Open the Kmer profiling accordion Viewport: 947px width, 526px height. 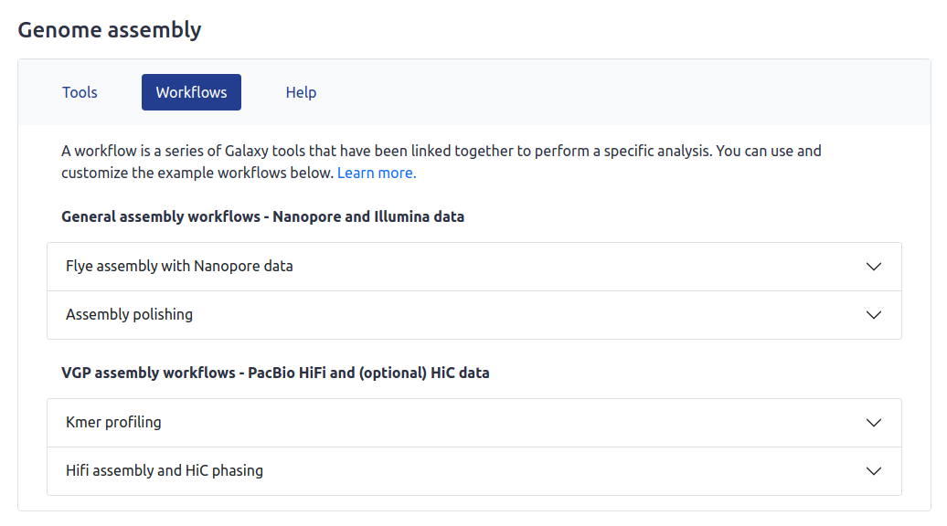pyautogui.click(x=113, y=423)
